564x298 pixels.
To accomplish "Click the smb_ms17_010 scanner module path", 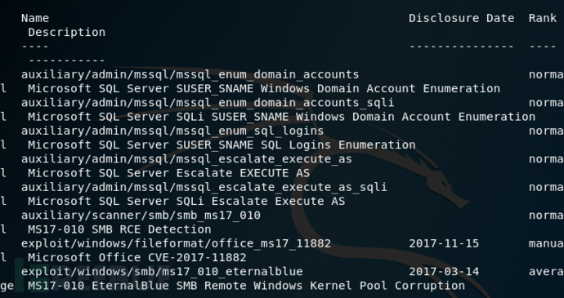I will coord(141,215).
